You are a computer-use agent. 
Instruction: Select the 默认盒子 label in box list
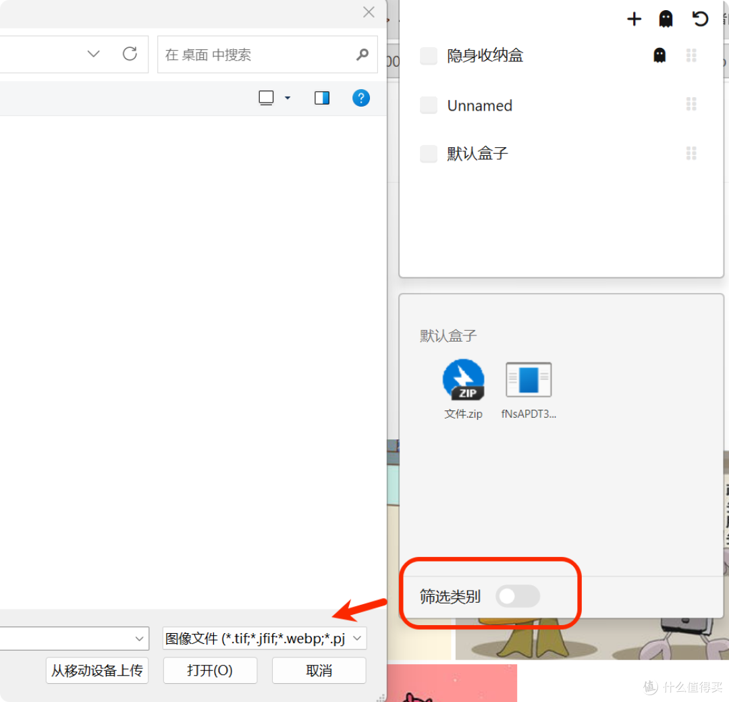pos(477,153)
